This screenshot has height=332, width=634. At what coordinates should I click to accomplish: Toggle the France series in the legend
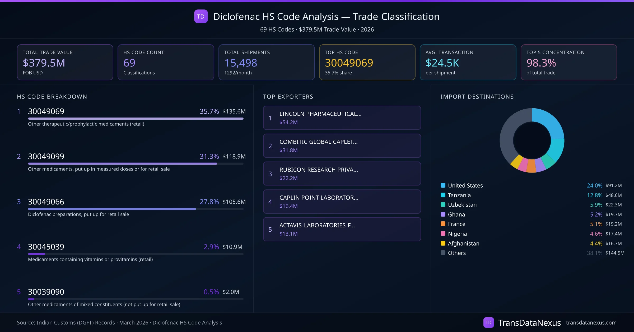(x=443, y=224)
